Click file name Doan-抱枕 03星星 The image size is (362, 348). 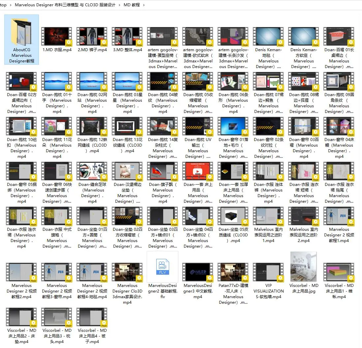127,103
